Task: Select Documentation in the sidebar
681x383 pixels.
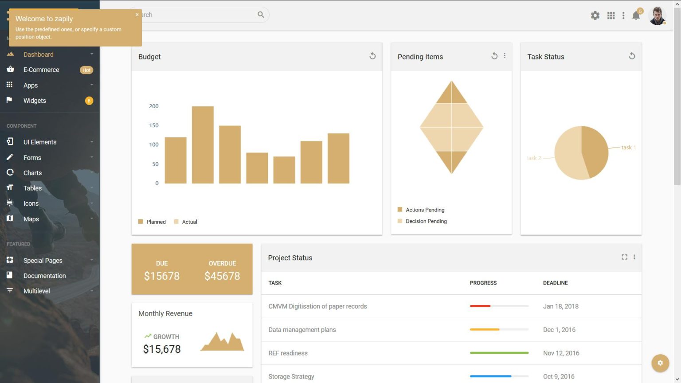Action: (x=44, y=275)
